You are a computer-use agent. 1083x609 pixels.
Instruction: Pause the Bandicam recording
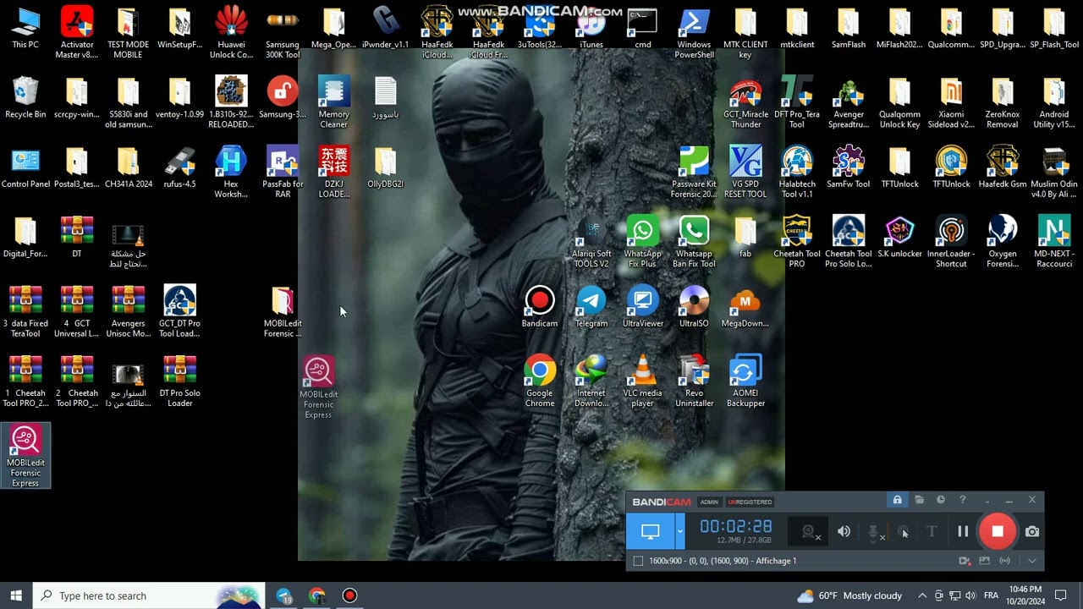click(x=963, y=532)
